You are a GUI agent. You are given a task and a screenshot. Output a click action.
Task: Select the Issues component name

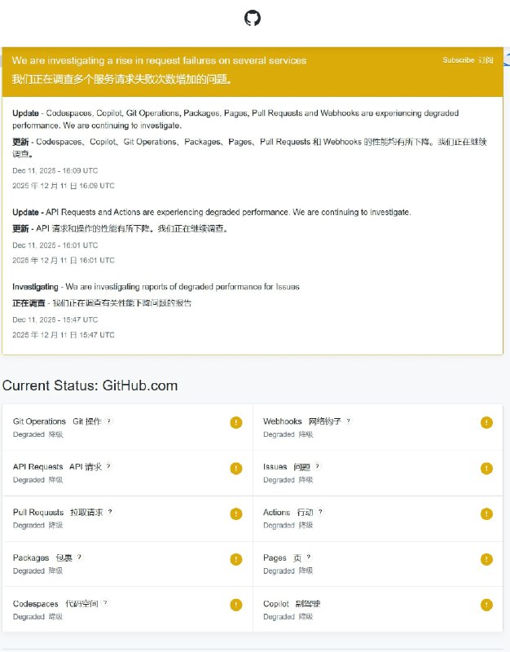tap(275, 466)
